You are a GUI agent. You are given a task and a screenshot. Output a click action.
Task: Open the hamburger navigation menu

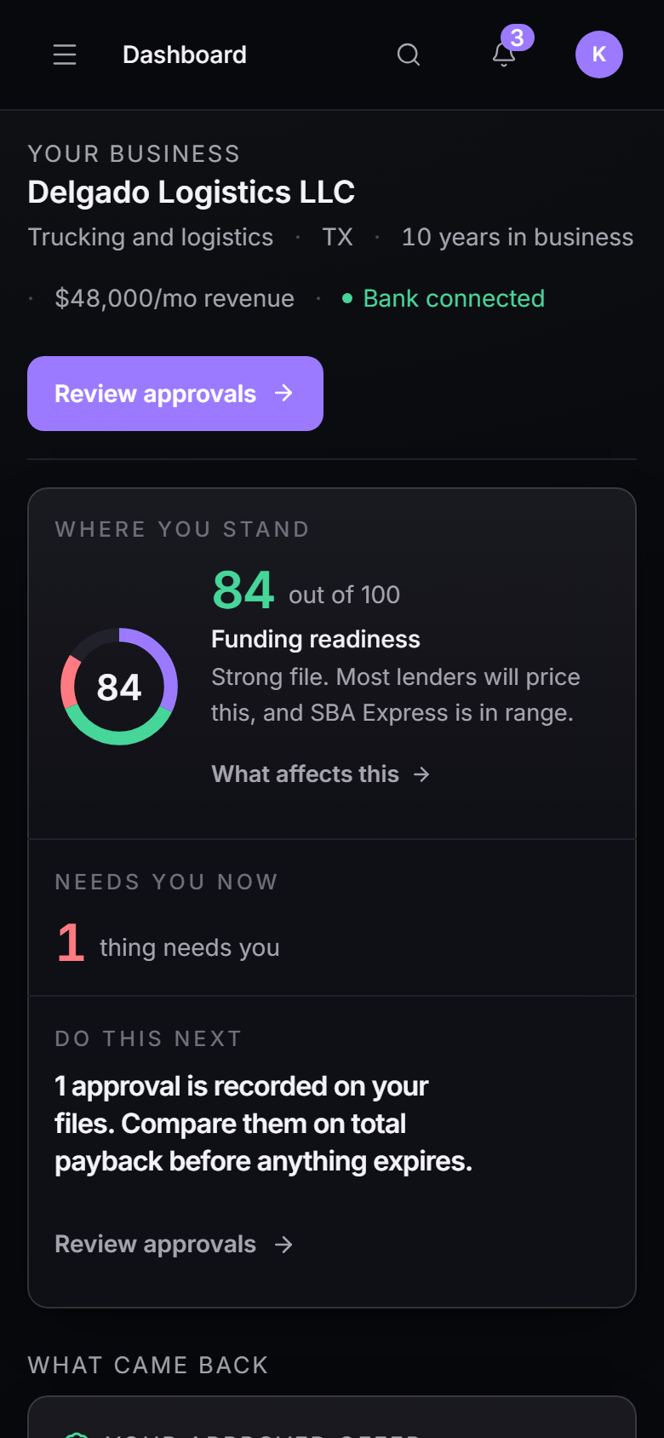(x=65, y=55)
